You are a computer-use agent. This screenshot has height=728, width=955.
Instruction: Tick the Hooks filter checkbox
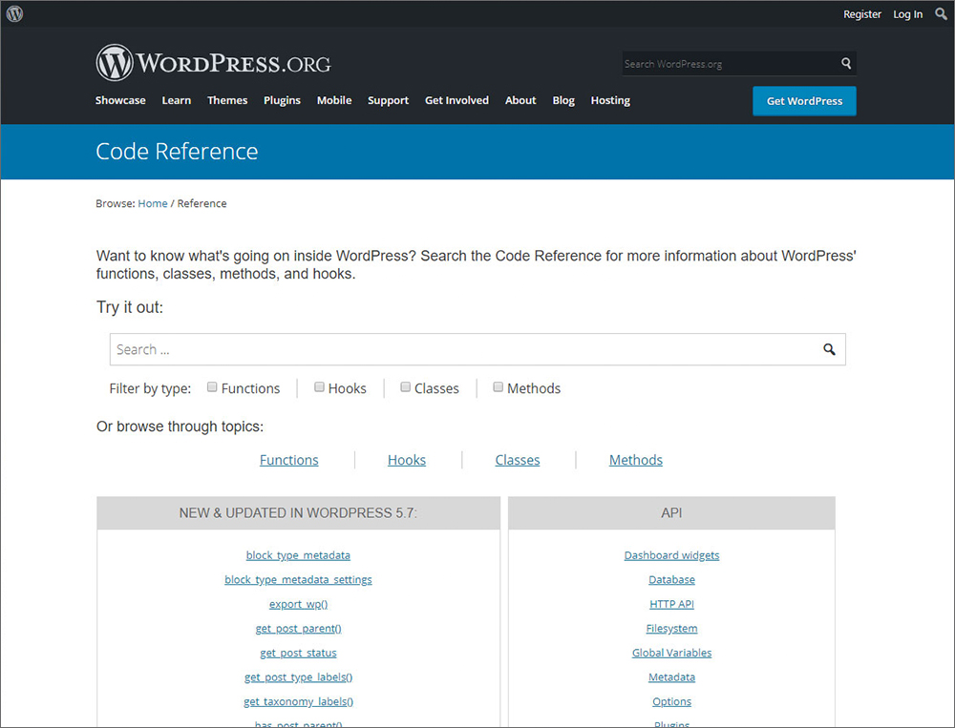(319, 387)
